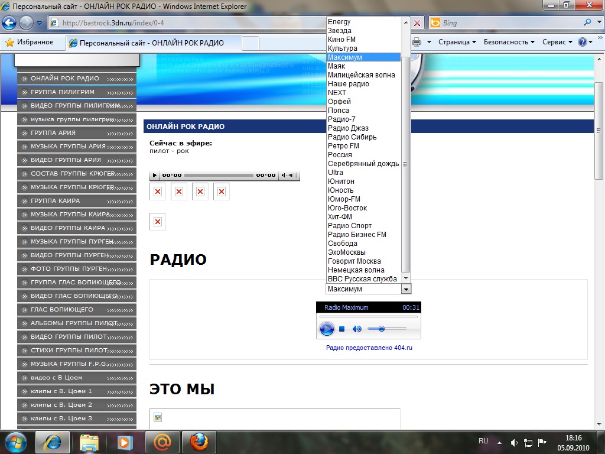Click the Favorites star button

pyautogui.click(x=30, y=42)
